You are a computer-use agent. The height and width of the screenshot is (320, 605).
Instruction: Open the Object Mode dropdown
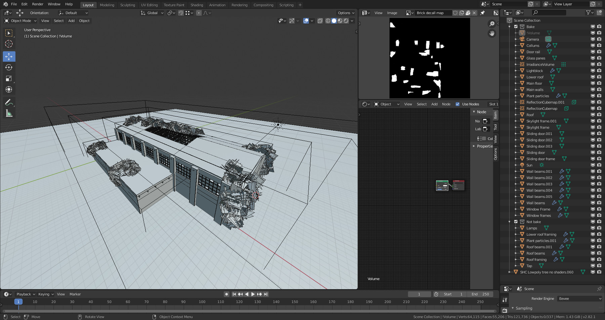point(21,21)
